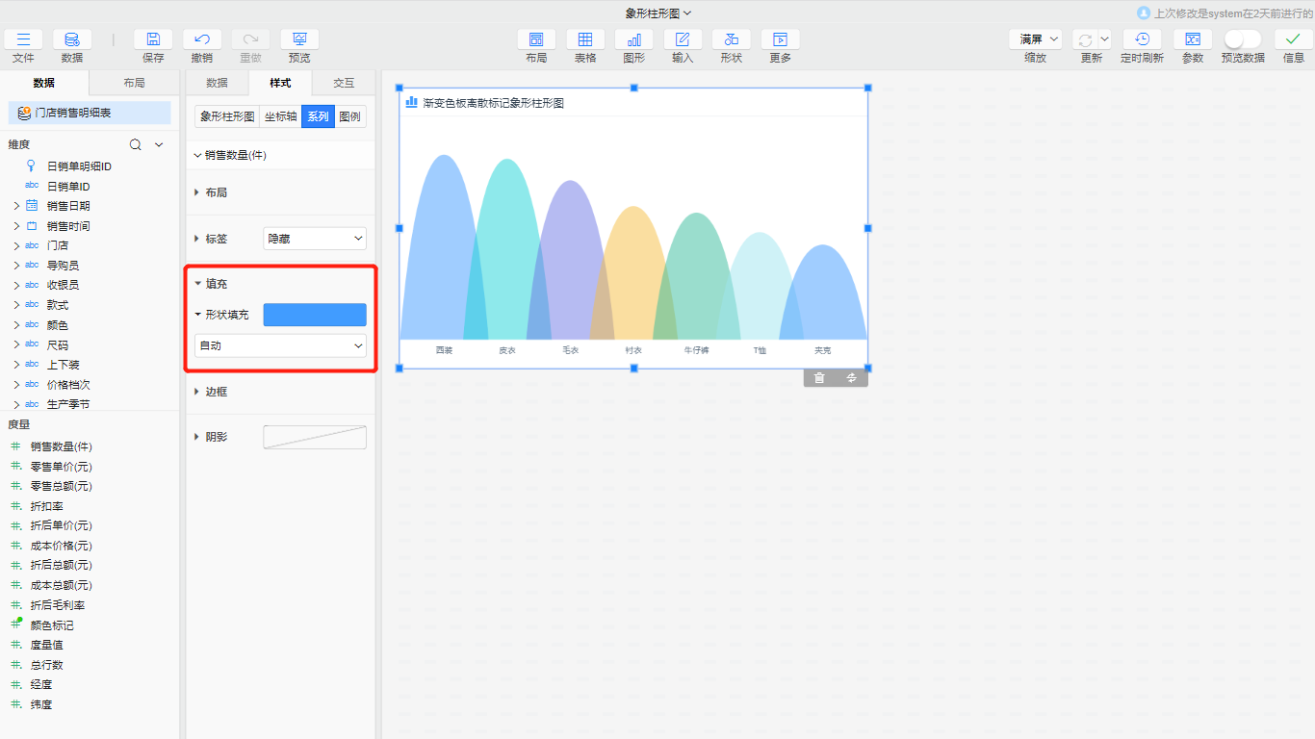Click the scheduled refresh clock icon
This screenshot has height=739, width=1315.
pyautogui.click(x=1142, y=39)
